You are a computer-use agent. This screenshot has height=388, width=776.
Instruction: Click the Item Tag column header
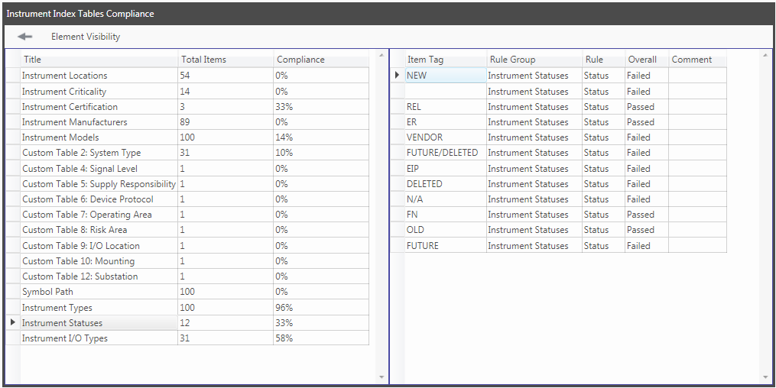(445, 60)
